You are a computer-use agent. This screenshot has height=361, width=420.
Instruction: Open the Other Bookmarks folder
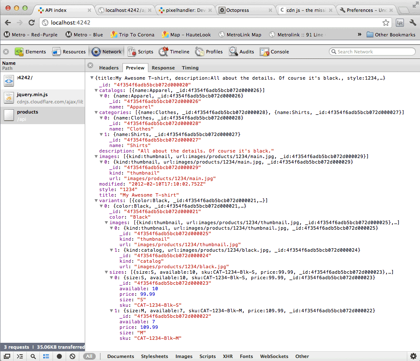click(x=390, y=34)
